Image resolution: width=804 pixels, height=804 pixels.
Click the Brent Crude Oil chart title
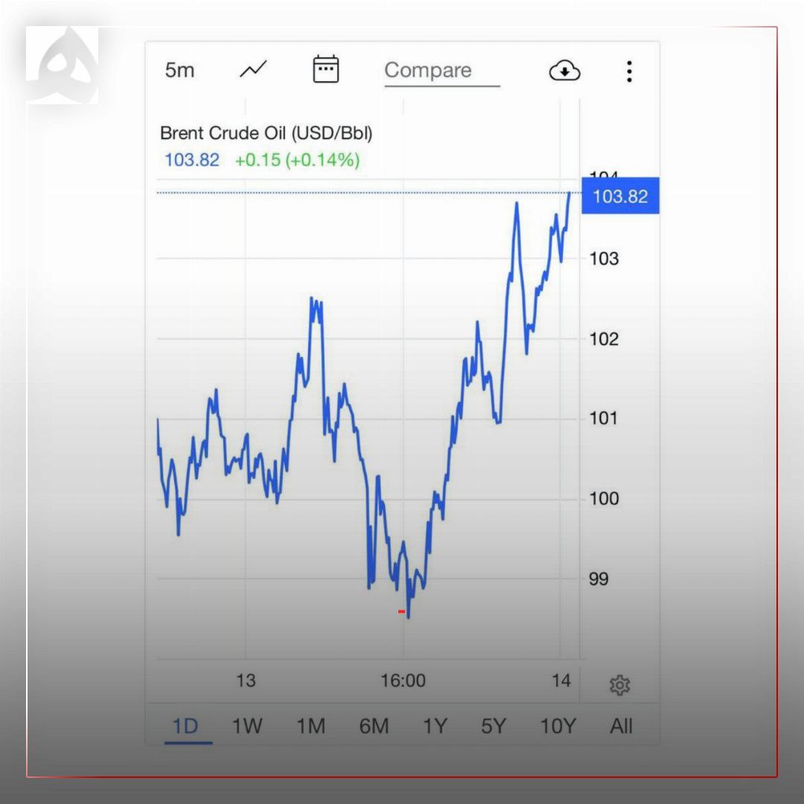pos(266,133)
